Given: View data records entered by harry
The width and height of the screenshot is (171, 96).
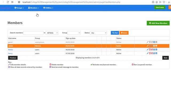Looking at the screenshot, I should click(154, 53).
